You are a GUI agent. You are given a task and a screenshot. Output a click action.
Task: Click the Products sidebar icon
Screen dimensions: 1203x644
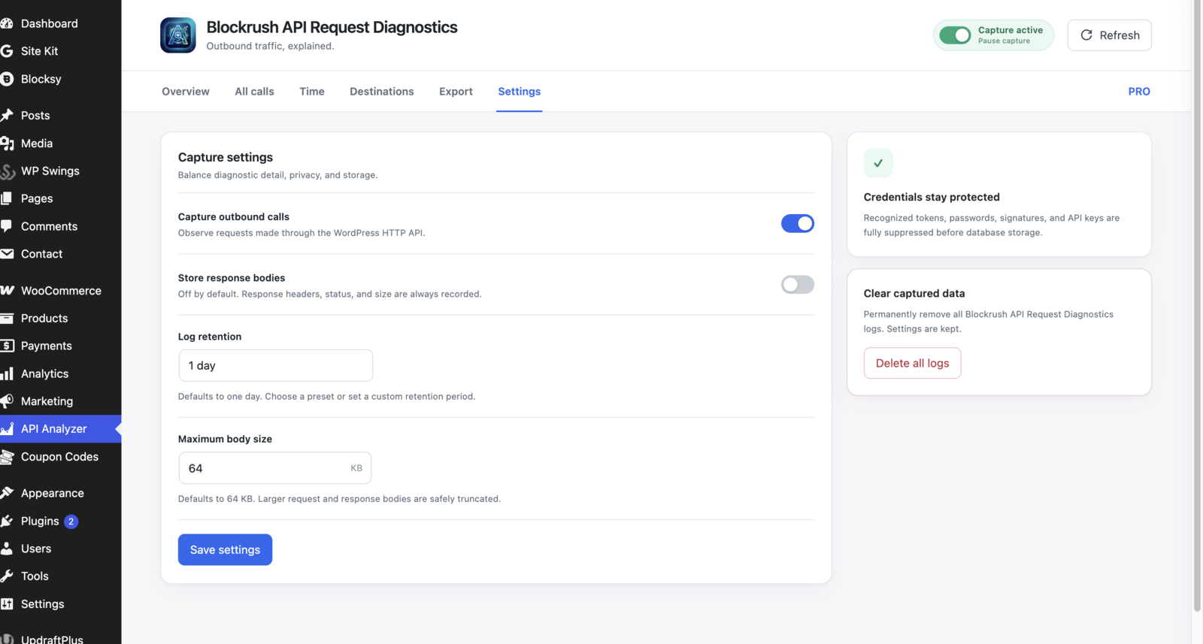[7, 318]
